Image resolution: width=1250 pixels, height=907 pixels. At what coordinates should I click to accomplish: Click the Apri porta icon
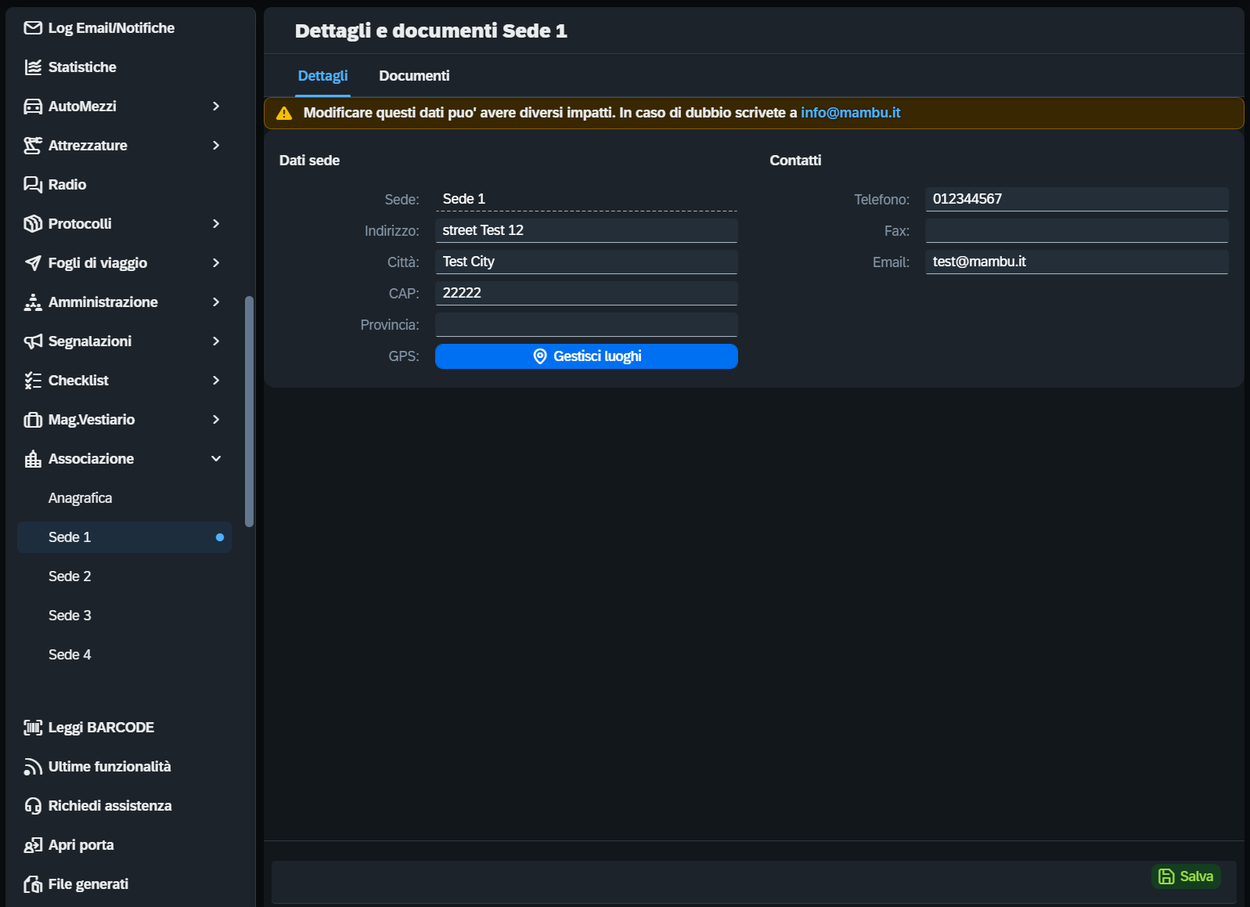(x=33, y=845)
